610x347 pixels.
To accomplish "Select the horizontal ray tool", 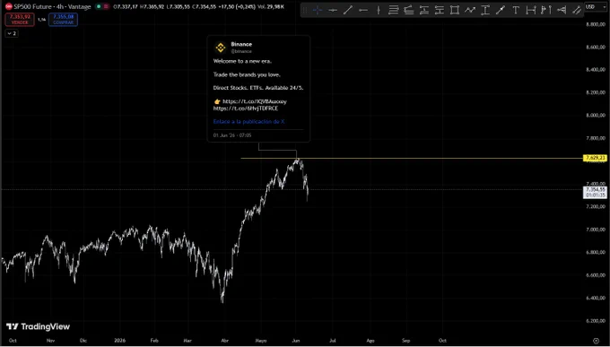I will [363, 11].
